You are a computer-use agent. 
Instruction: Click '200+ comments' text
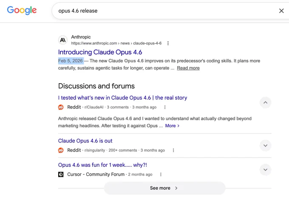click(x=123, y=150)
